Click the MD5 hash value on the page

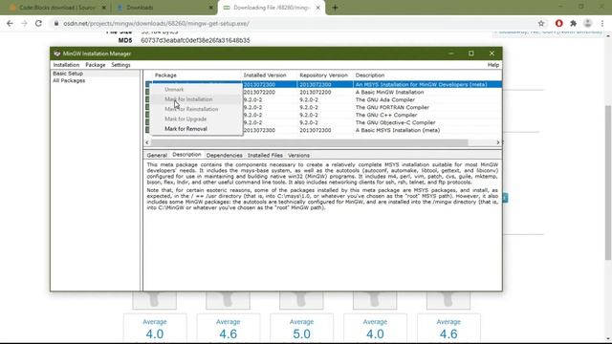coord(195,40)
